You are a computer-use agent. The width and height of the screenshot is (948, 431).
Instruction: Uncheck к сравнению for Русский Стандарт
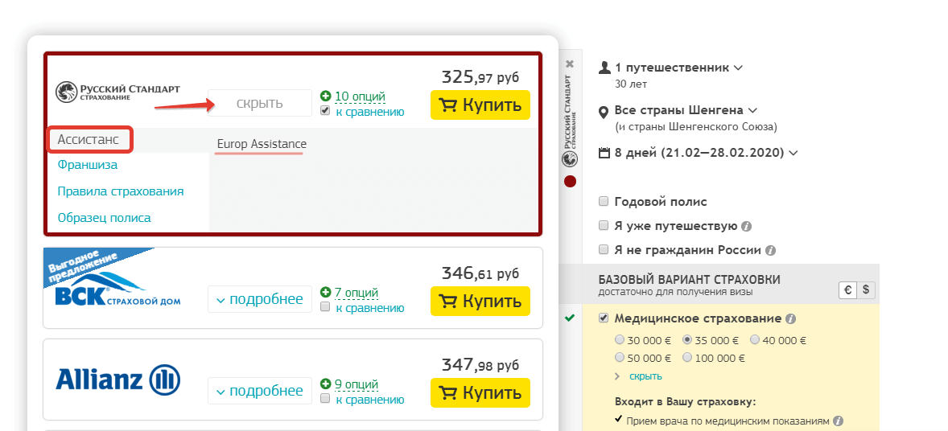coord(325,111)
